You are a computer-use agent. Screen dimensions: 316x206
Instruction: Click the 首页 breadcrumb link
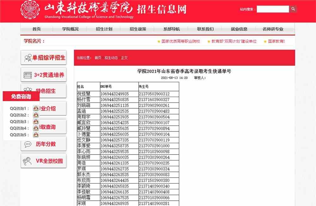98,58
